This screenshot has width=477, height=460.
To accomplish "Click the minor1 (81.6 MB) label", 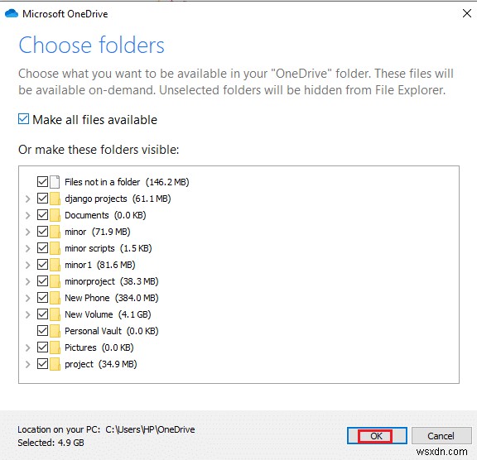I will [x=99, y=265].
